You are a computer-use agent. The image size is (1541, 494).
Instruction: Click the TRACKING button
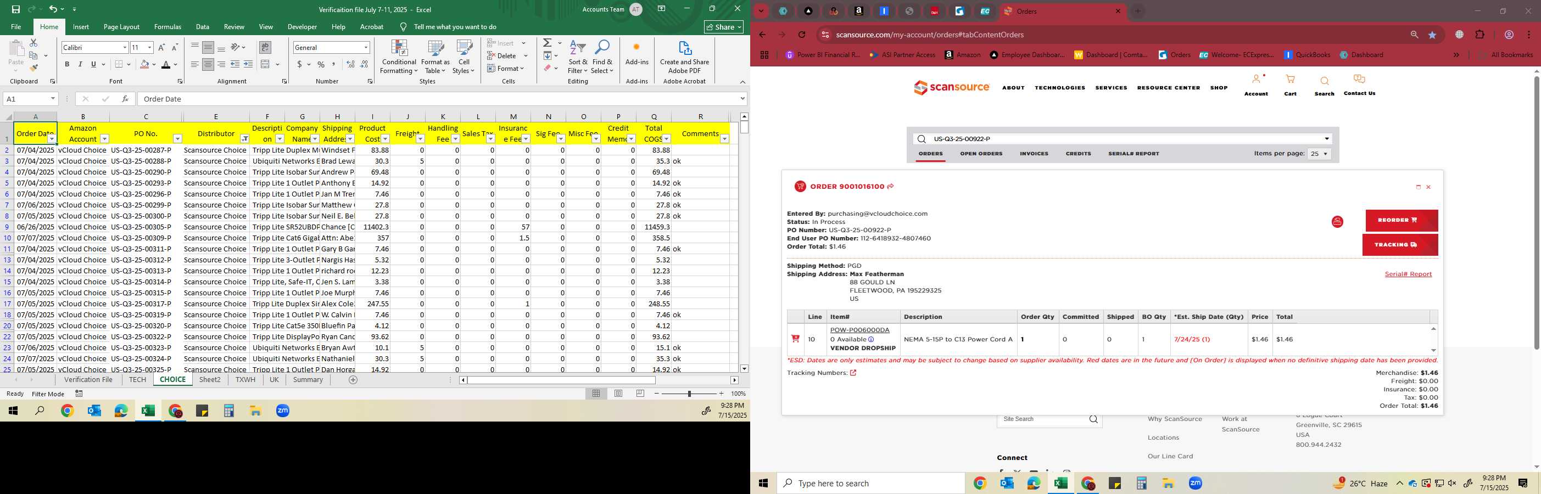1400,245
